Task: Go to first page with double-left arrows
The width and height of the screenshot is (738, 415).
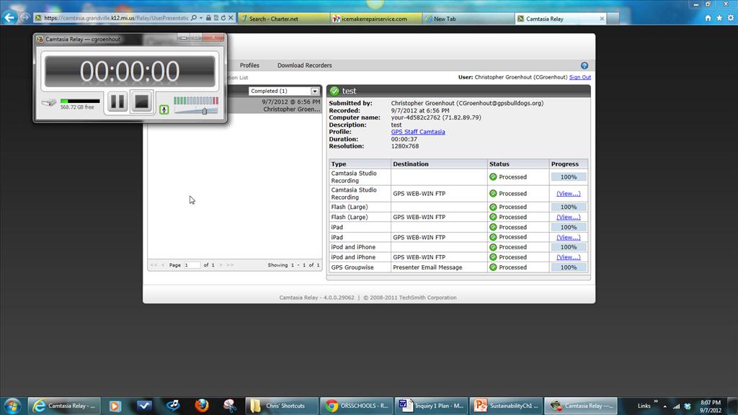Action: [x=154, y=265]
